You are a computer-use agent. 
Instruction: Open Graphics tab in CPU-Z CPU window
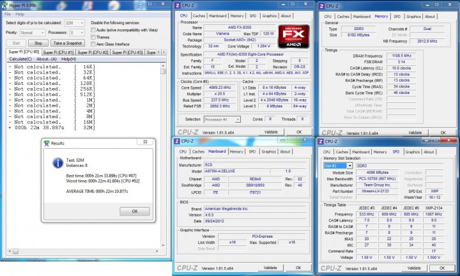[x=270, y=16]
